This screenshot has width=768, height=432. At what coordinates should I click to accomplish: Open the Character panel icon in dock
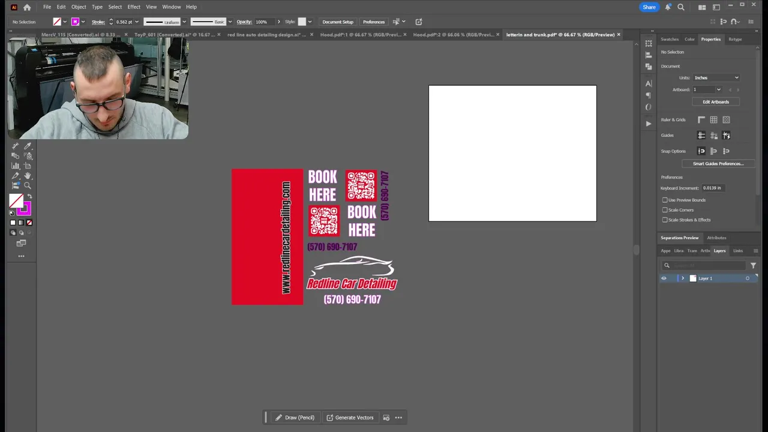[x=649, y=83]
